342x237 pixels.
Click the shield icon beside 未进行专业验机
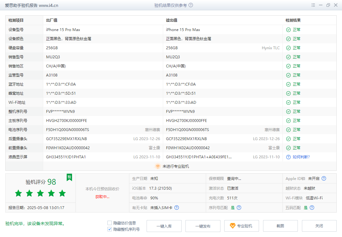158,166
